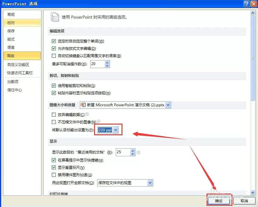This screenshot has height=207, width=258.
Task: Click the 图像大小和质量 label
Action: [x=62, y=105]
